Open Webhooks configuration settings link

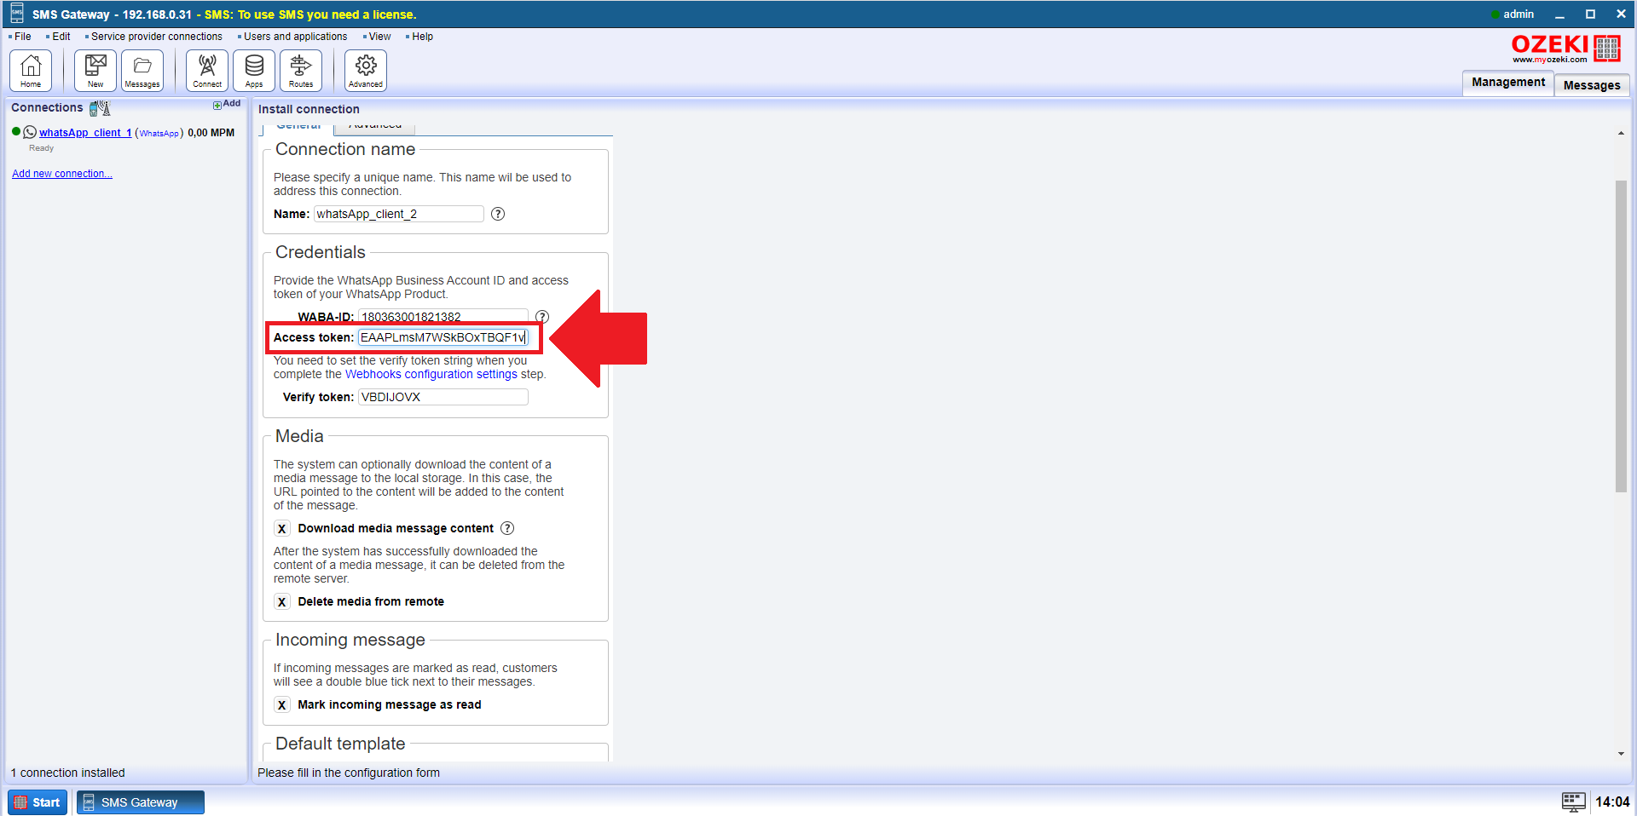(431, 374)
